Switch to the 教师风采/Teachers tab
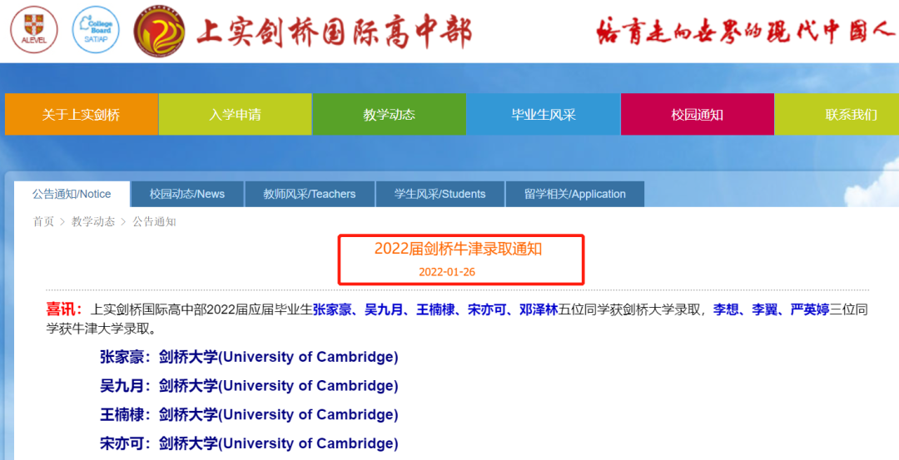Viewport: 899px width, 460px height. point(310,194)
